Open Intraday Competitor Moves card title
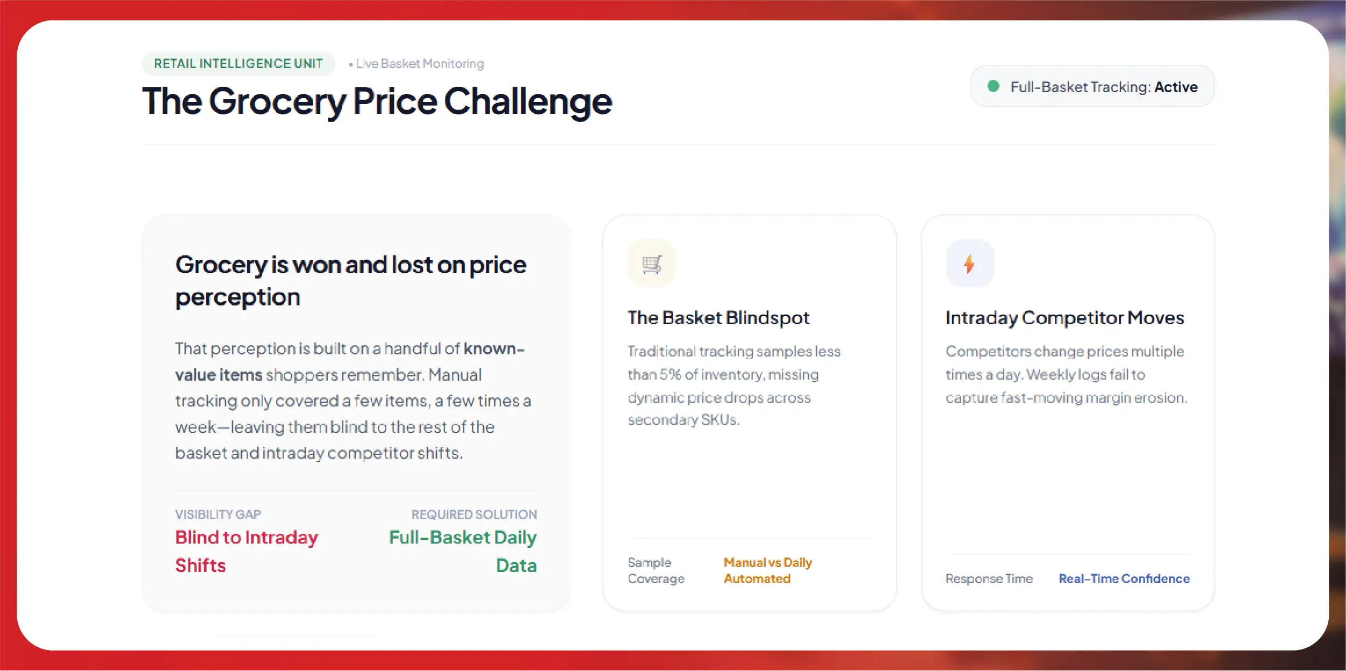Screen dimensions: 1346x671 (1065, 318)
